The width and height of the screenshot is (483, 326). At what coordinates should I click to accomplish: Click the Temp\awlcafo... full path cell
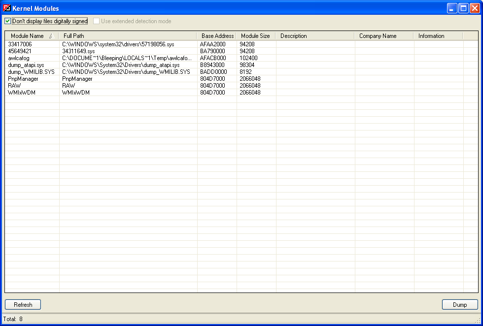tap(127, 58)
